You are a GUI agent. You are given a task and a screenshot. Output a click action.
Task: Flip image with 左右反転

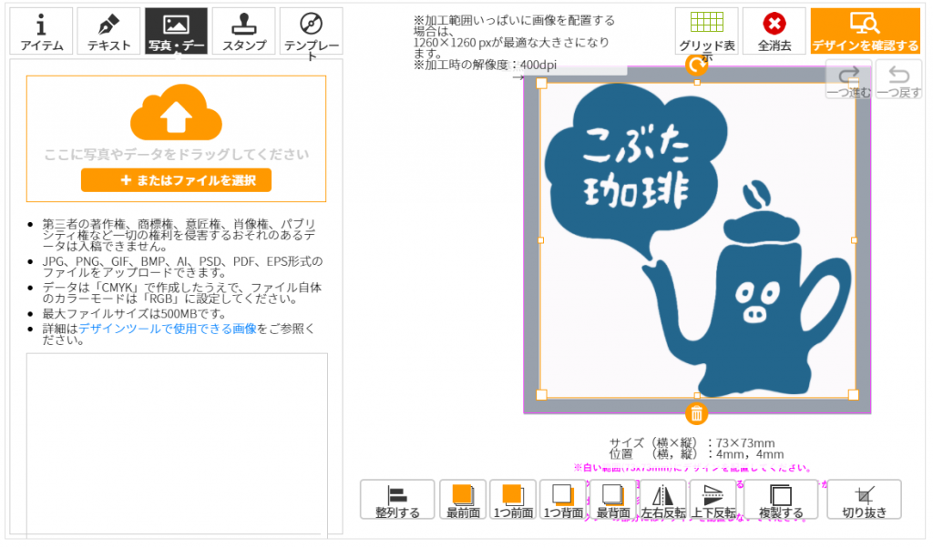tap(663, 500)
